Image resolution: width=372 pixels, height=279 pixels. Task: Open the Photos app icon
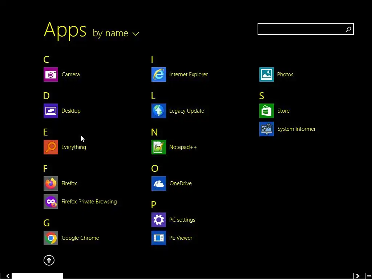coord(267,74)
